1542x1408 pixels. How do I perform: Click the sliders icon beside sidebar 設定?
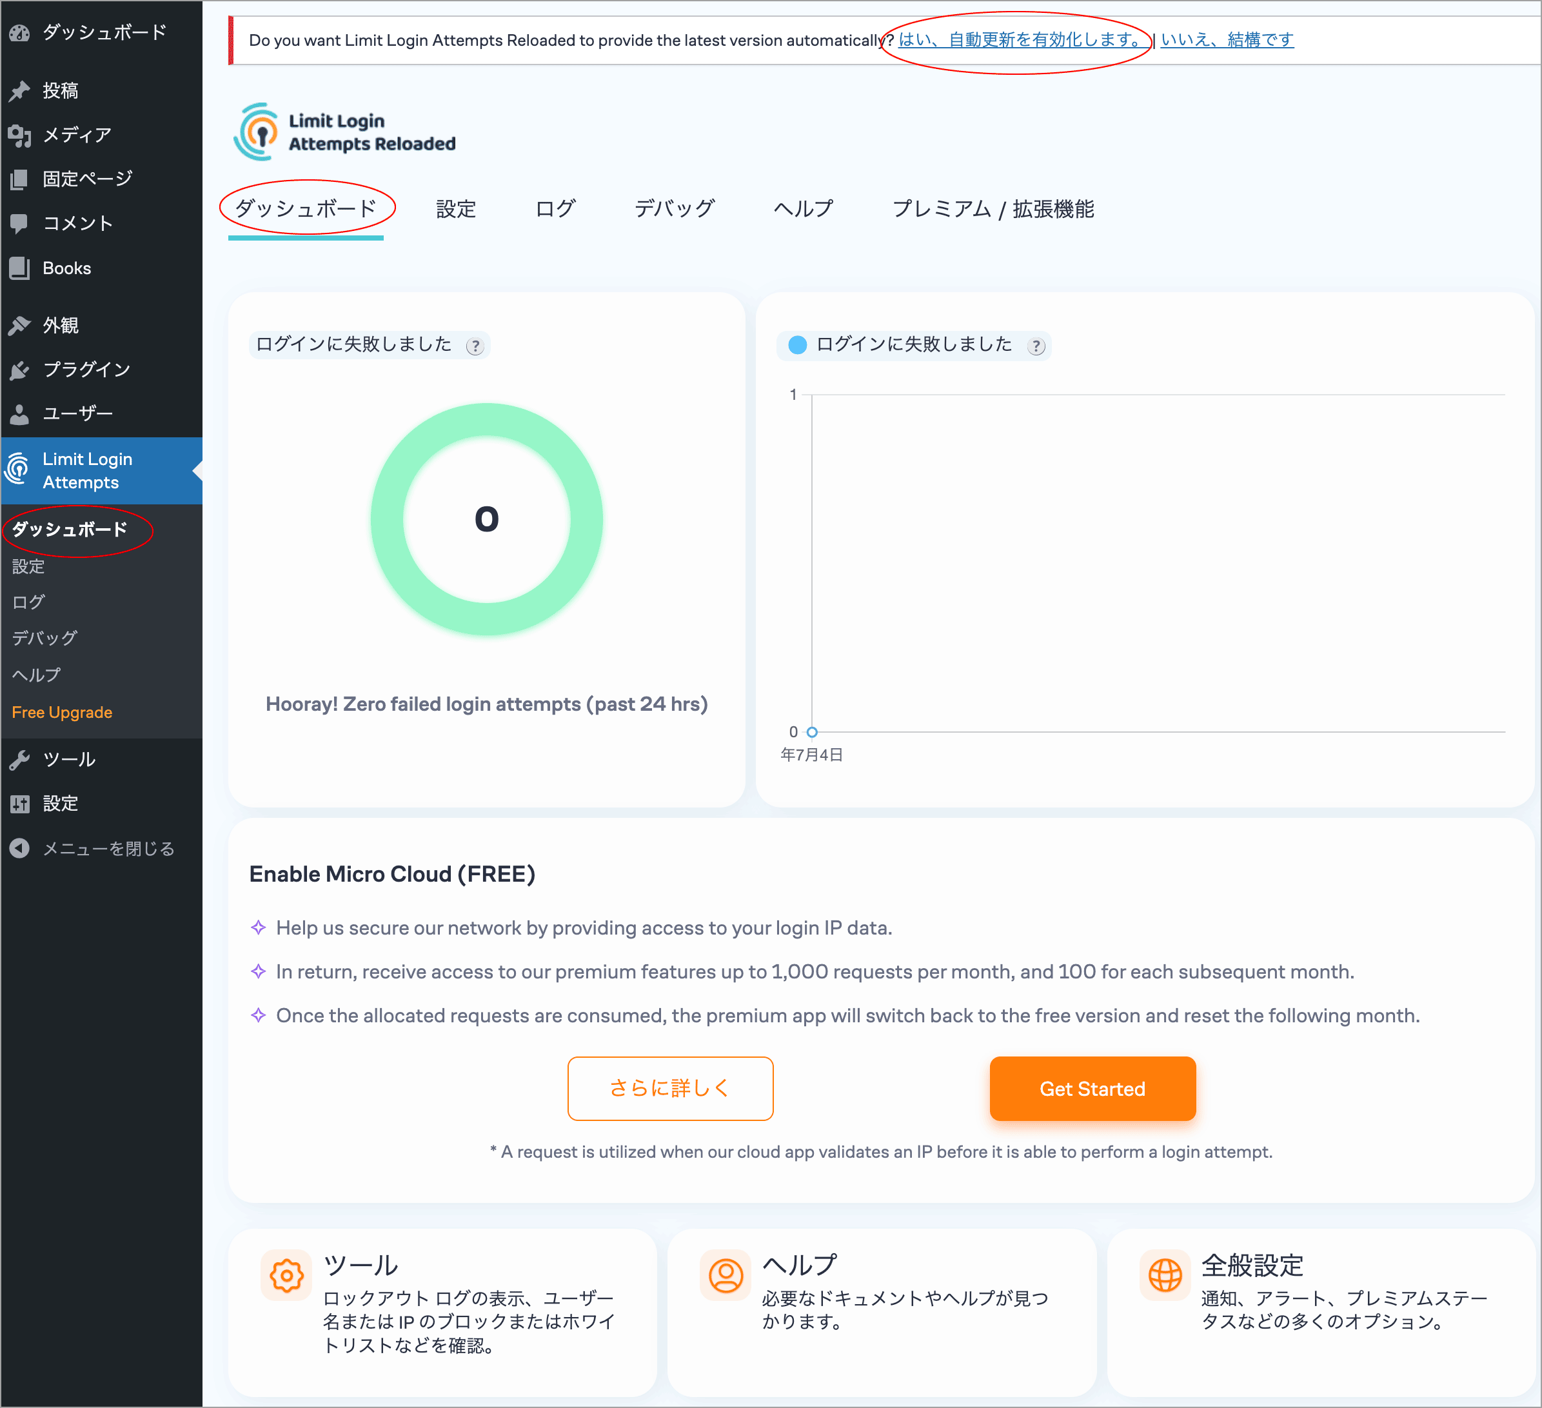coord(19,803)
